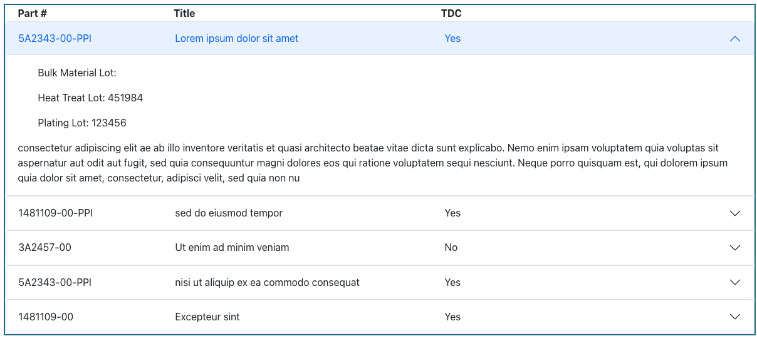
Task: Click the 'Lorem ipsum dolor sit amet' title
Action: 237,39
